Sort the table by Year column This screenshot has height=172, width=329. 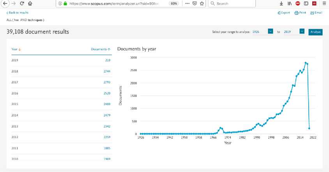pos(16,49)
